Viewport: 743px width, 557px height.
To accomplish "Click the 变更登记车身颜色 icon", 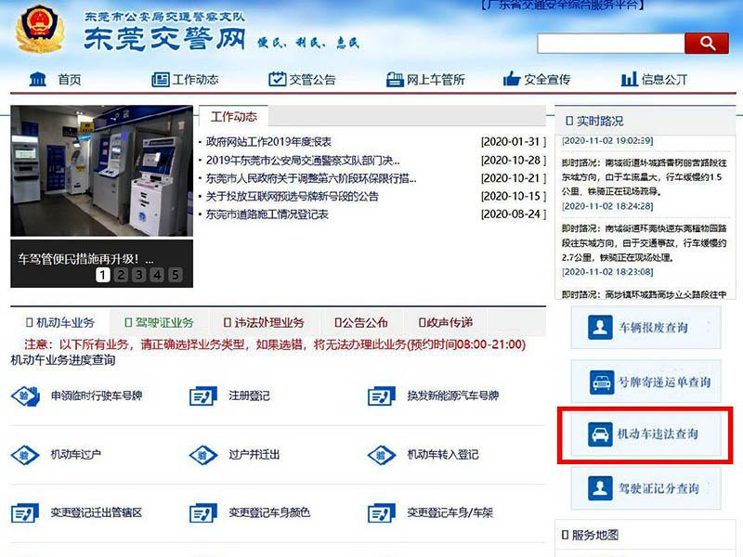I will click(x=202, y=513).
